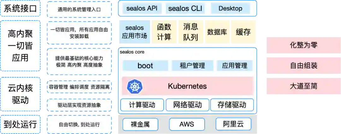Click the 应用管理 module box
Screen dimensions: 341x134
tap(235, 66)
